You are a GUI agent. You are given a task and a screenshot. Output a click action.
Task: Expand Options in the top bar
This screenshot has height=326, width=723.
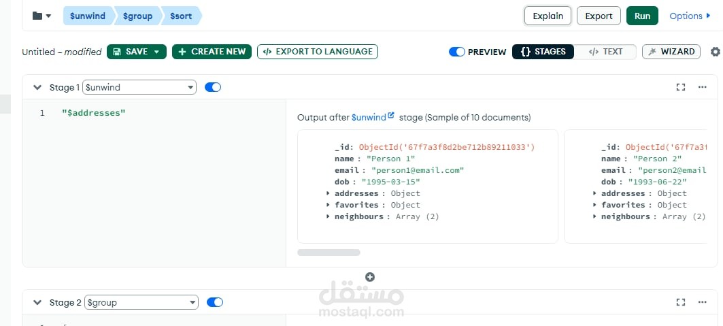(x=690, y=16)
